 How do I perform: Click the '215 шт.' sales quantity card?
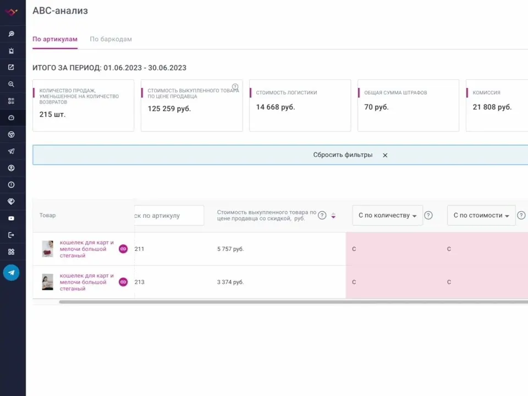83,106
